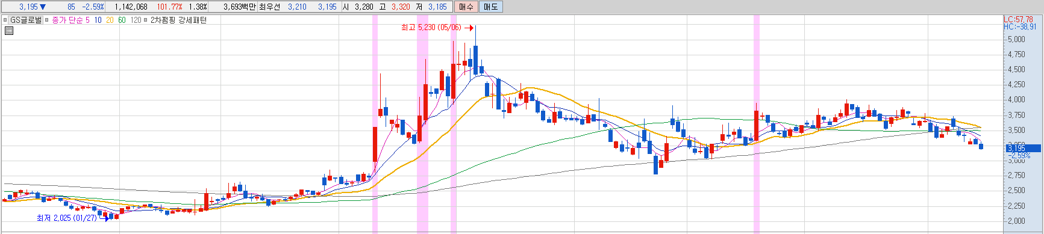
Task: Select the 60-day moving average legend
Action: coord(122,20)
